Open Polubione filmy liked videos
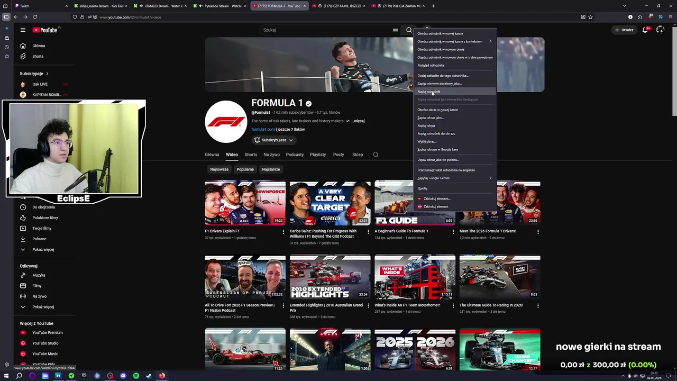 click(45, 218)
